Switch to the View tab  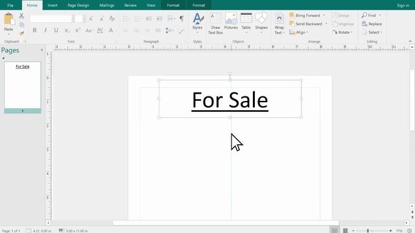151,5
